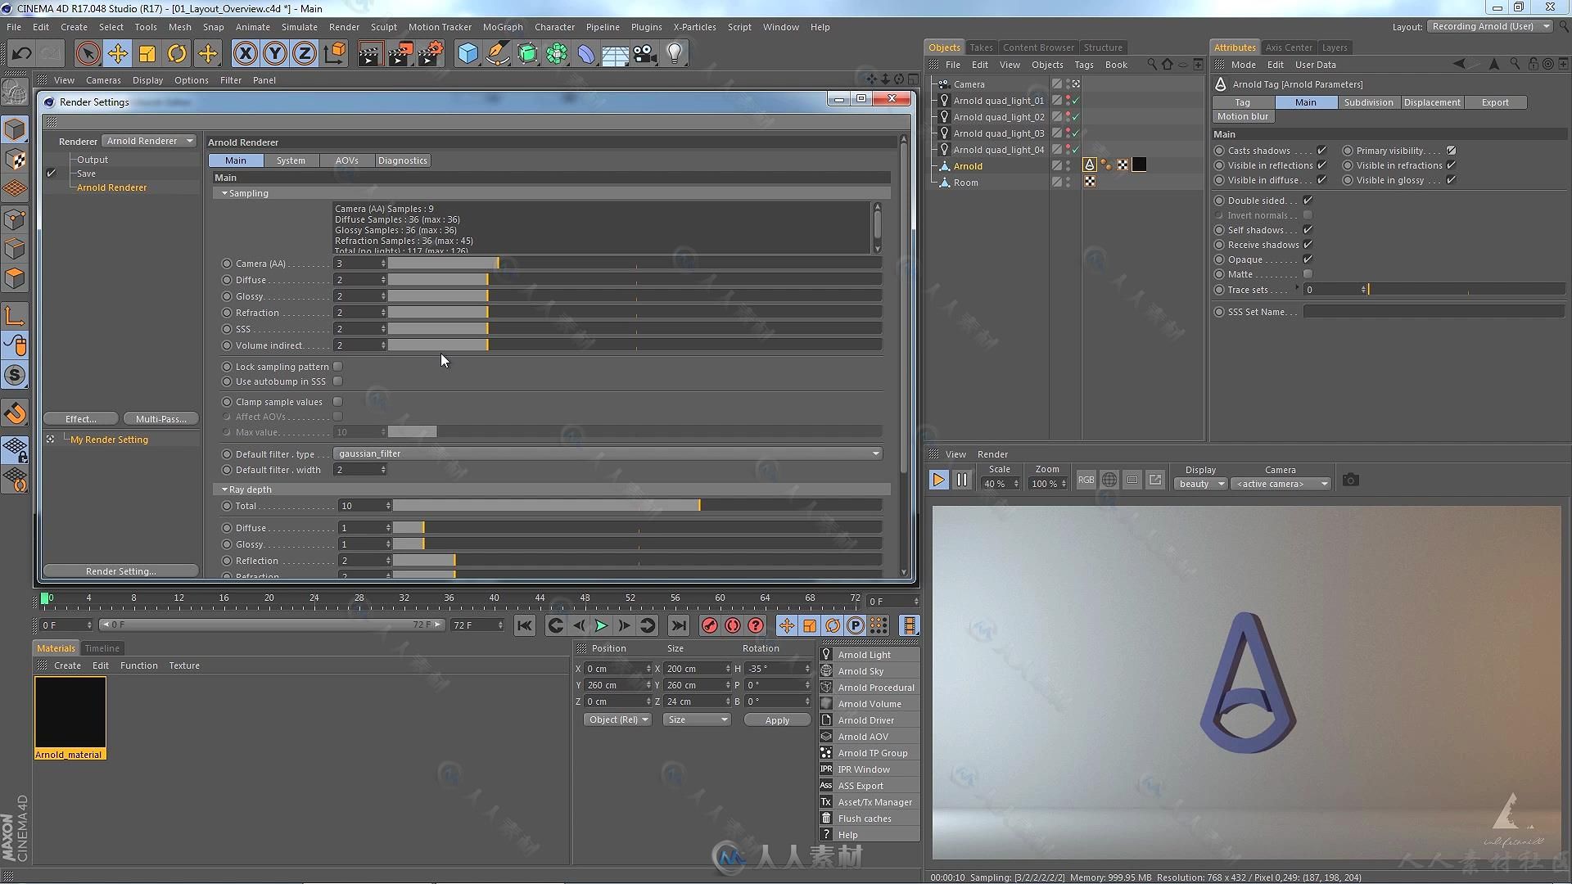Click the Render View clapperboard icon
Viewport: 1572px width, 884px height.
(369, 54)
